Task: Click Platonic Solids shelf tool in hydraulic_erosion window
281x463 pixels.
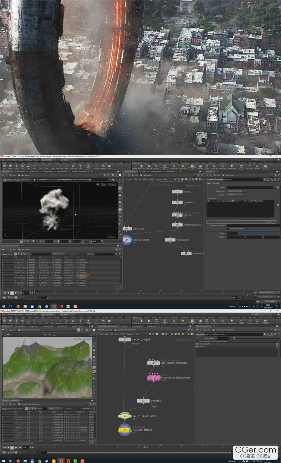Action: coord(88,322)
